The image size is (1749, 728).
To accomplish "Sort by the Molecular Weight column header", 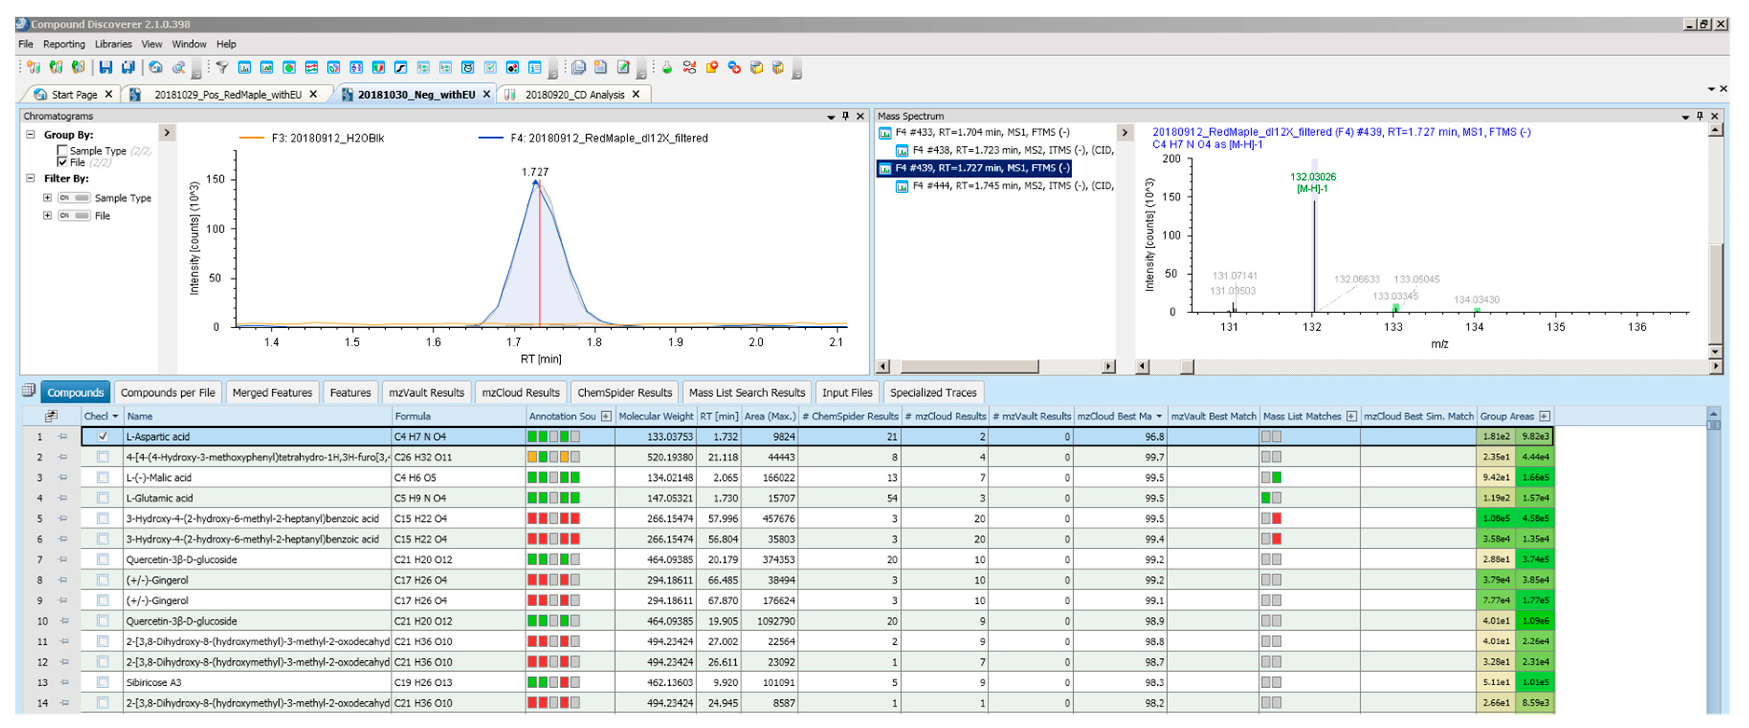I will pos(655,416).
